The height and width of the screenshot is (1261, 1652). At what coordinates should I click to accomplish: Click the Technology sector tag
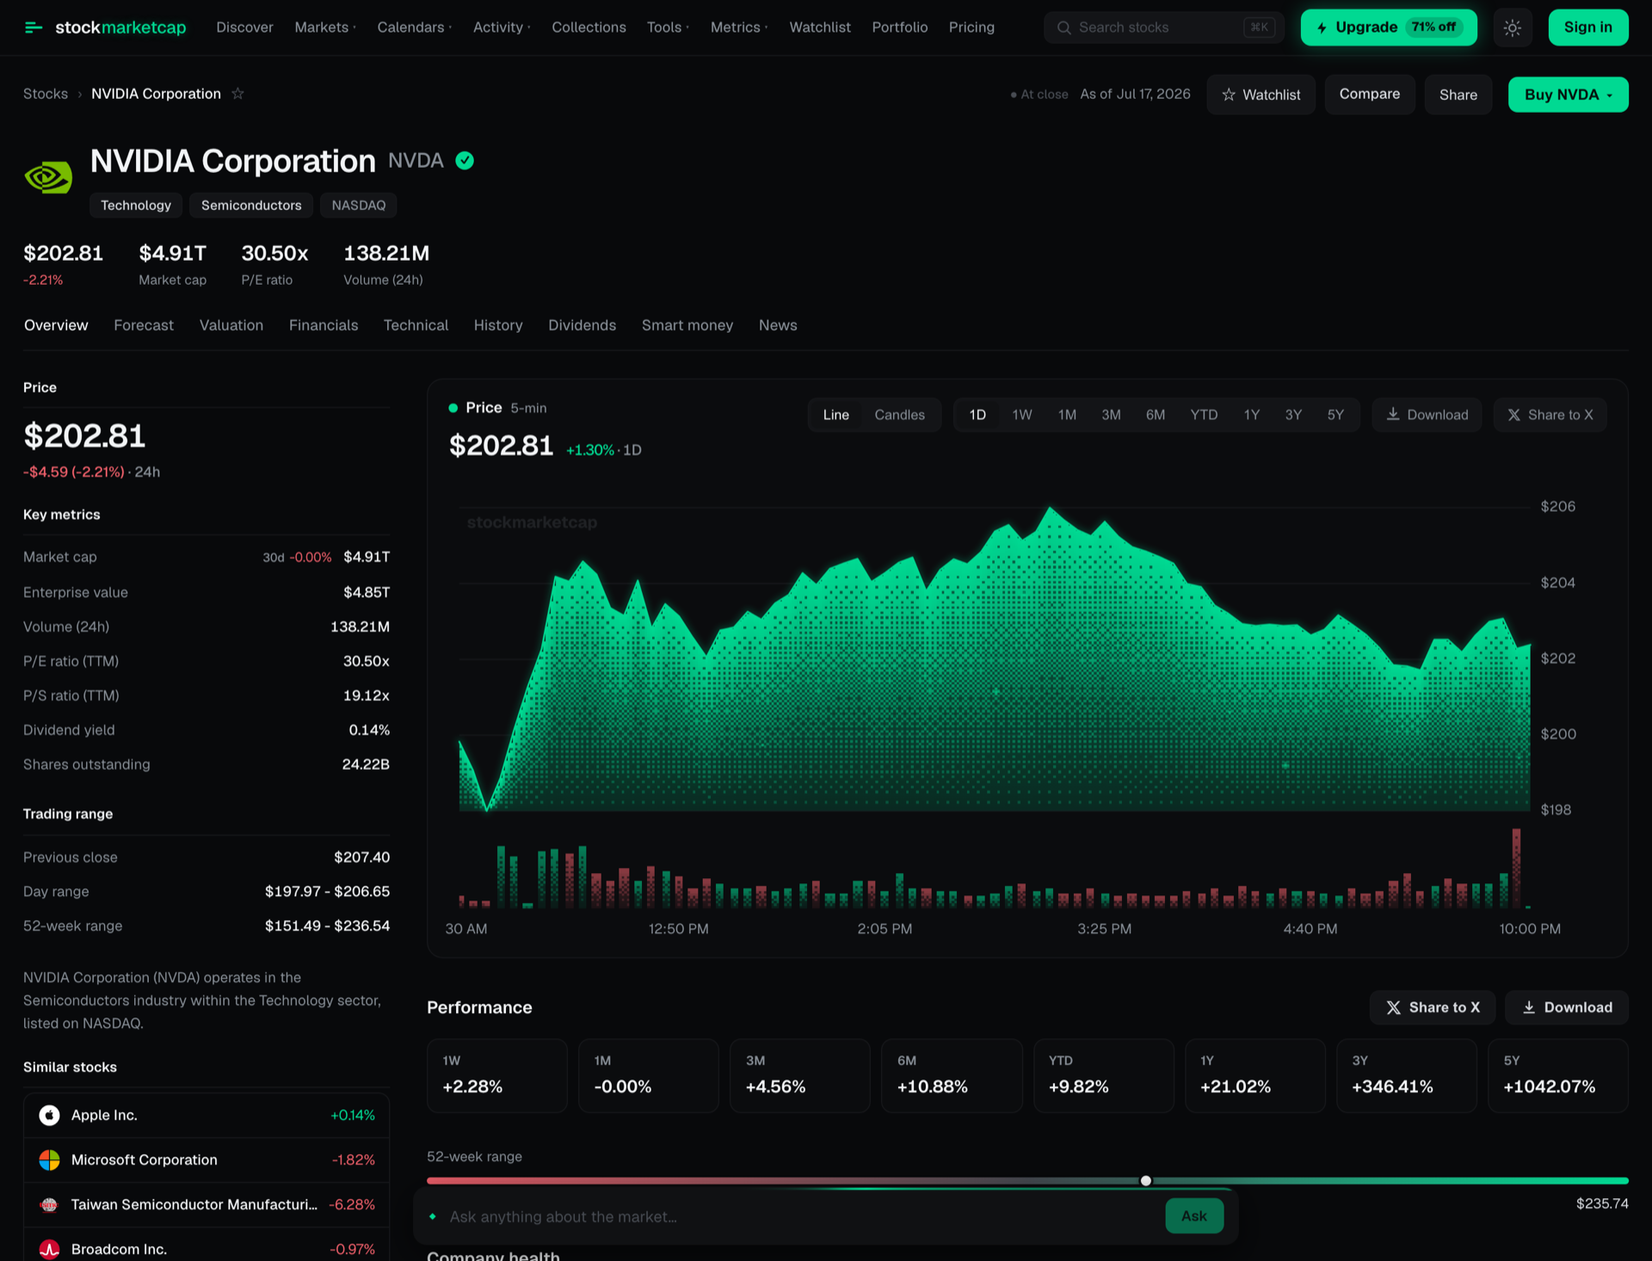coord(136,206)
